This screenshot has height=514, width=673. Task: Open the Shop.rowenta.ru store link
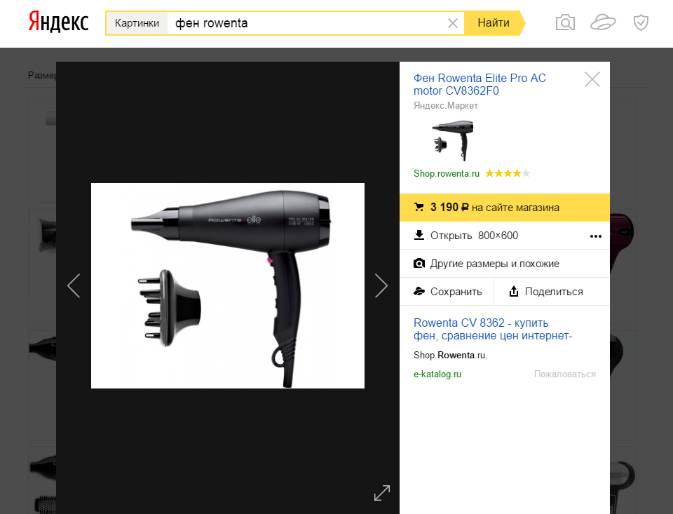[447, 173]
